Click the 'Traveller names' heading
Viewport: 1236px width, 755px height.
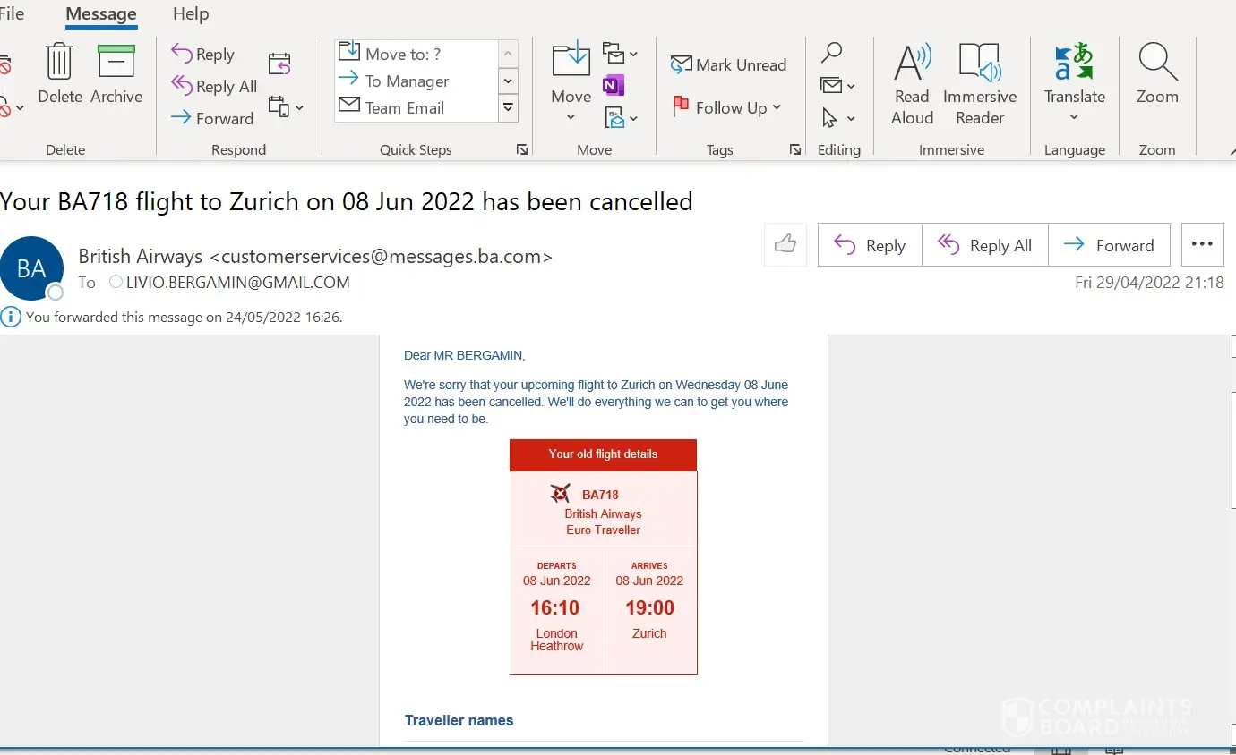459,721
